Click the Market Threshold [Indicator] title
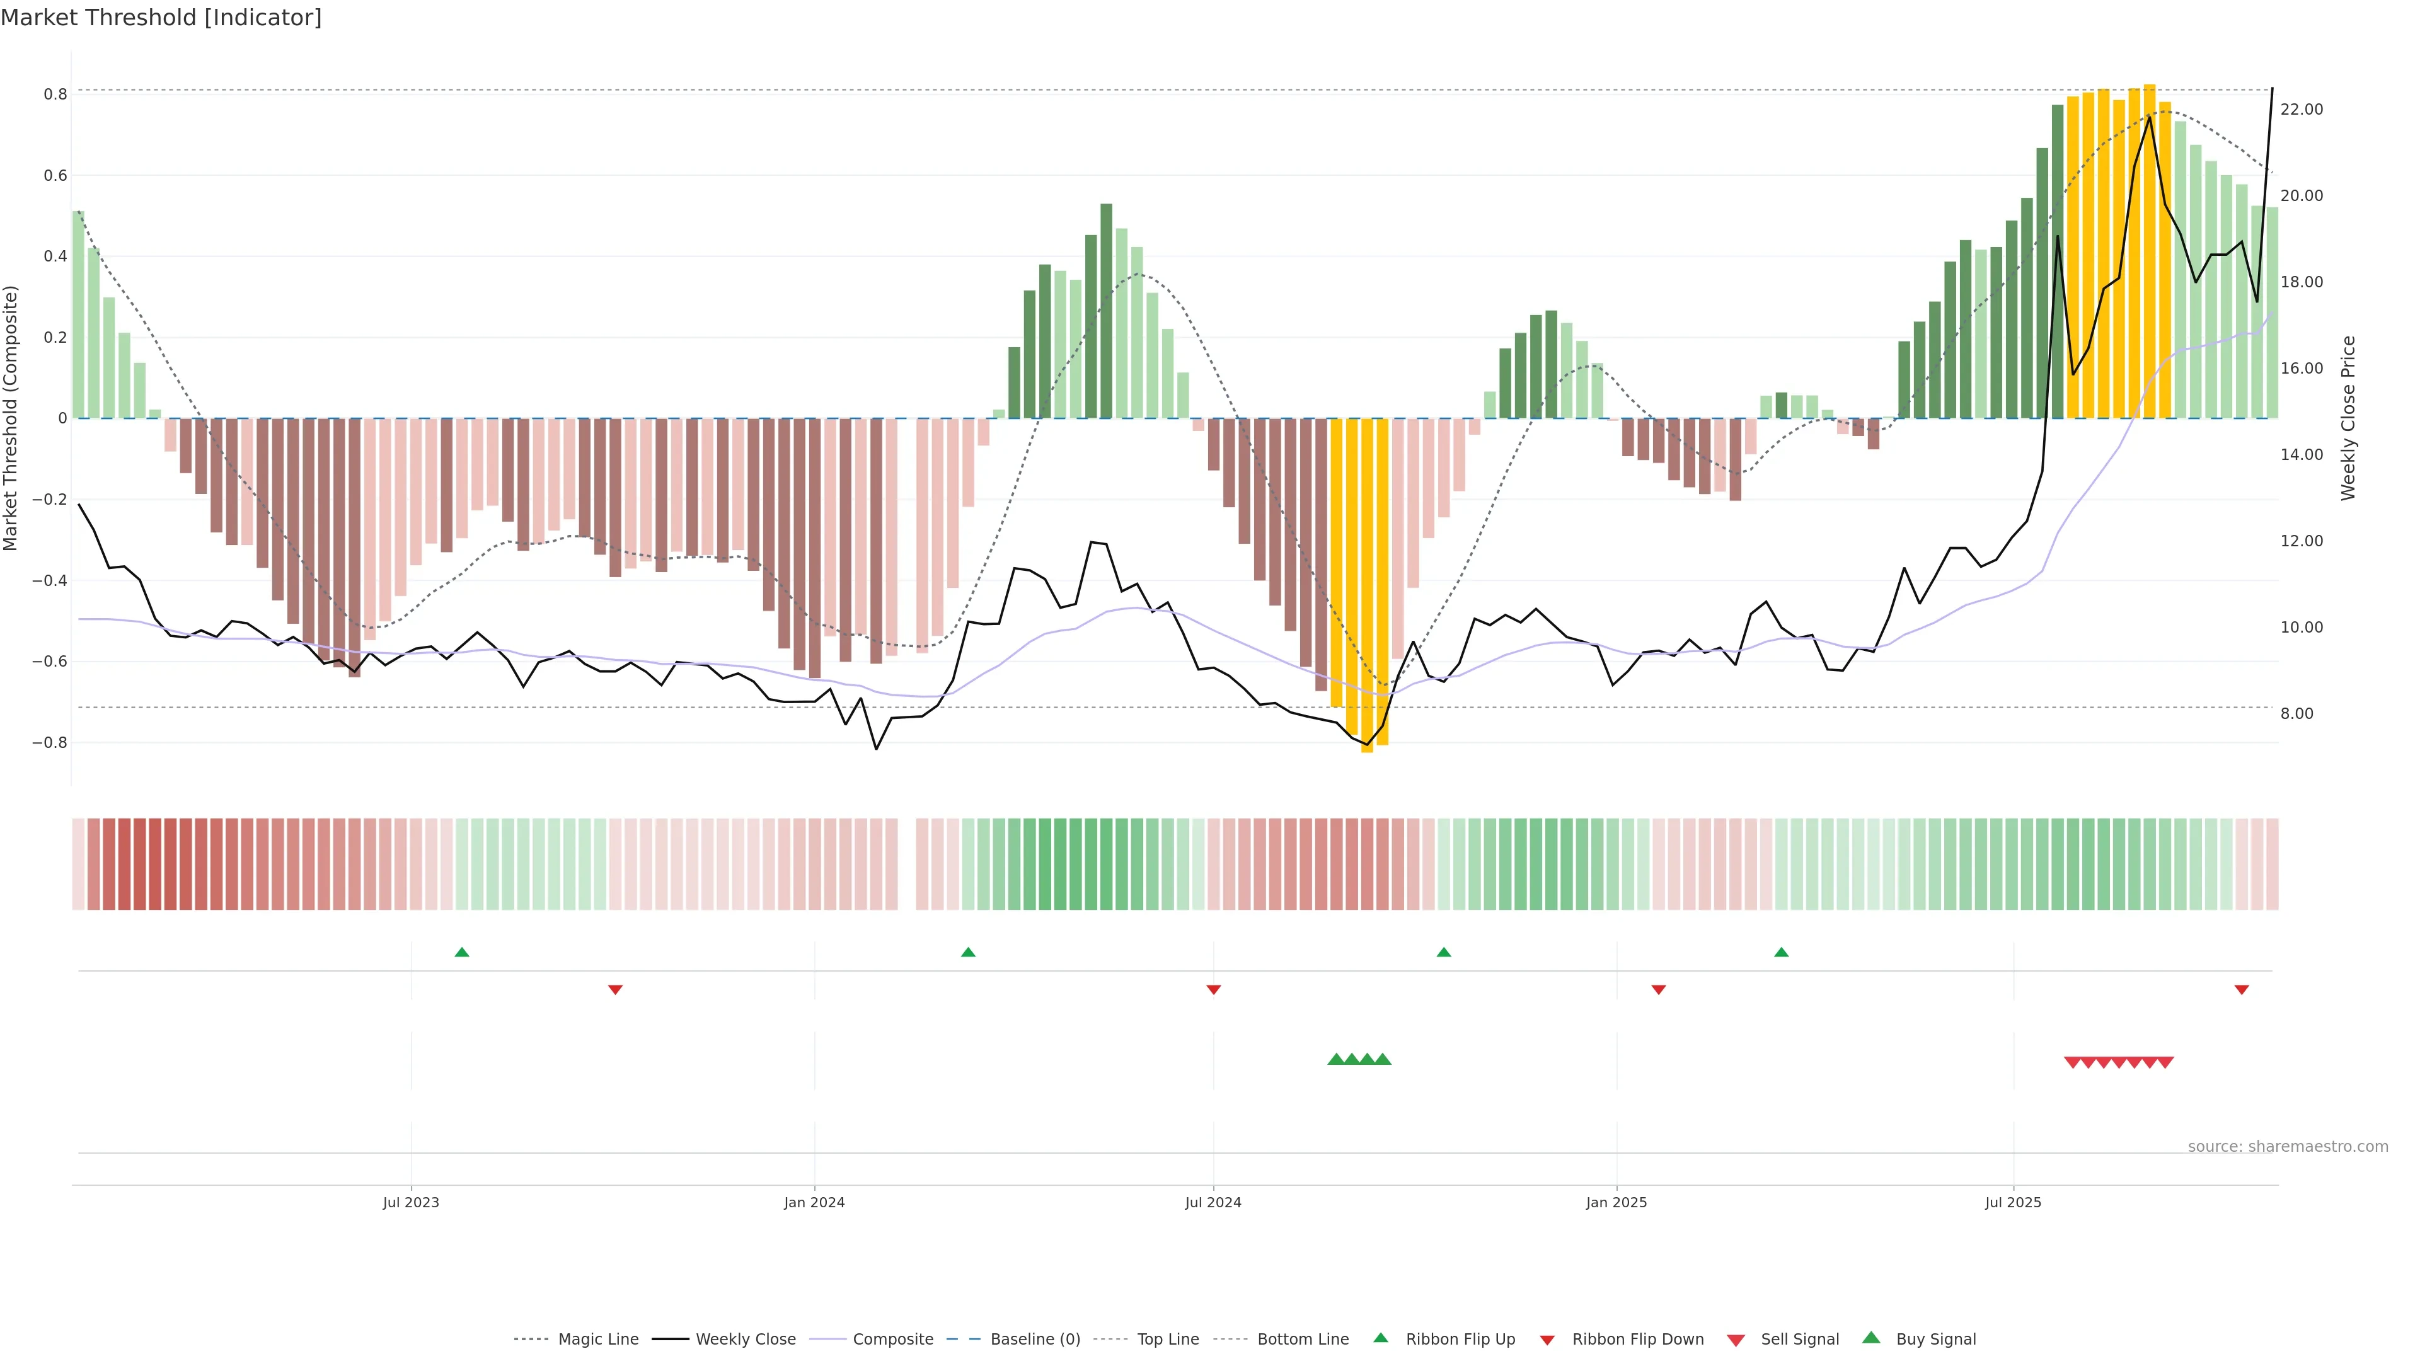This screenshot has width=2420, height=1361. 161,18
